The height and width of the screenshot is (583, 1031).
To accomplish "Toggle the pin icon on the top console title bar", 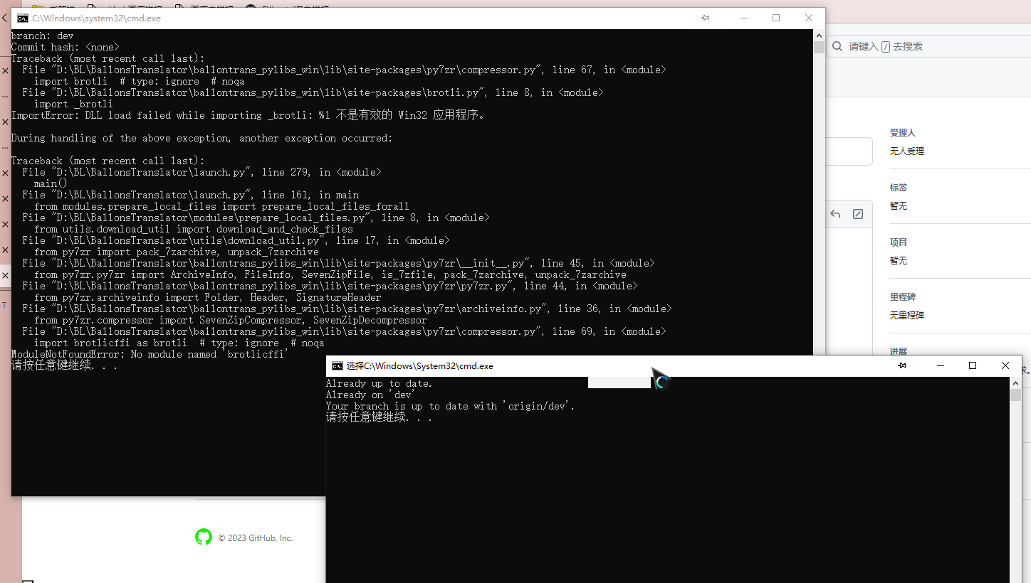I will pyautogui.click(x=706, y=18).
